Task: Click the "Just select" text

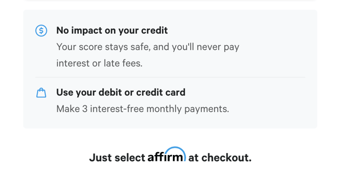Action: [x=117, y=157]
